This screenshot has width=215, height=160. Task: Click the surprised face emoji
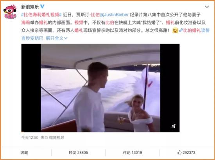(x=175, y=30)
